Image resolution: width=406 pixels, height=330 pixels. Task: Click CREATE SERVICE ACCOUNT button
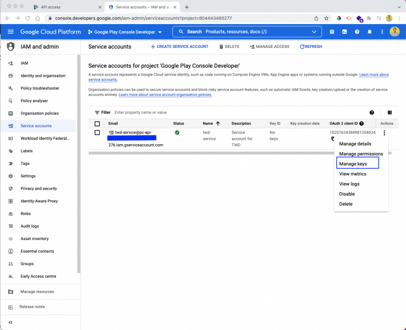(x=180, y=47)
